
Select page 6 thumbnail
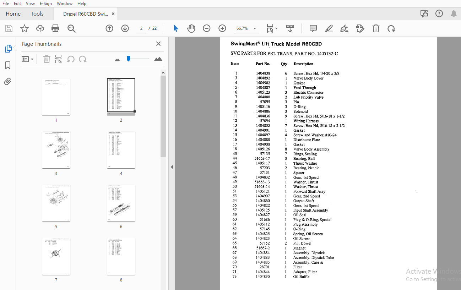(x=121, y=203)
